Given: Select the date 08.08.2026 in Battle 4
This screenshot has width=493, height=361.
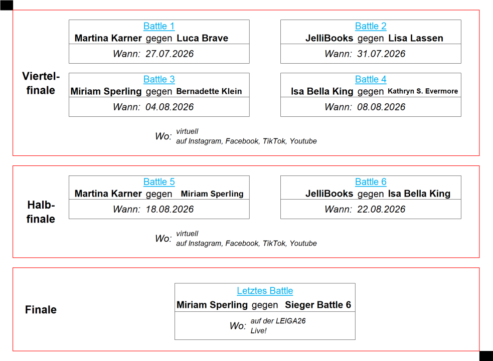Looking at the screenshot, I should (x=381, y=107).
